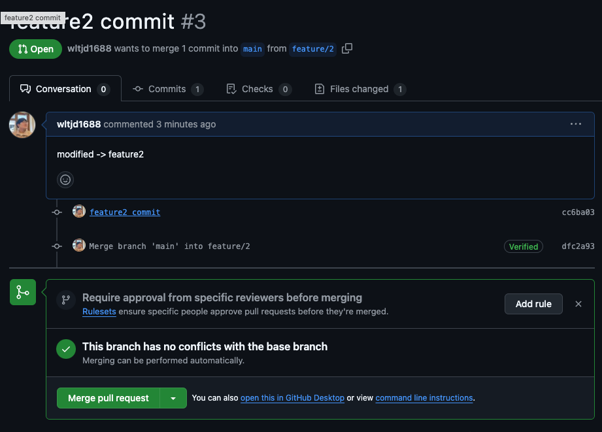602x432 pixels.
Task: Open the comment options ellipsis menu
Action: click(x=575, y=124)
